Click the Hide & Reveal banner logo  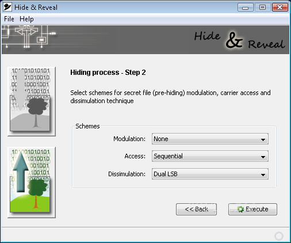(240, 40)
